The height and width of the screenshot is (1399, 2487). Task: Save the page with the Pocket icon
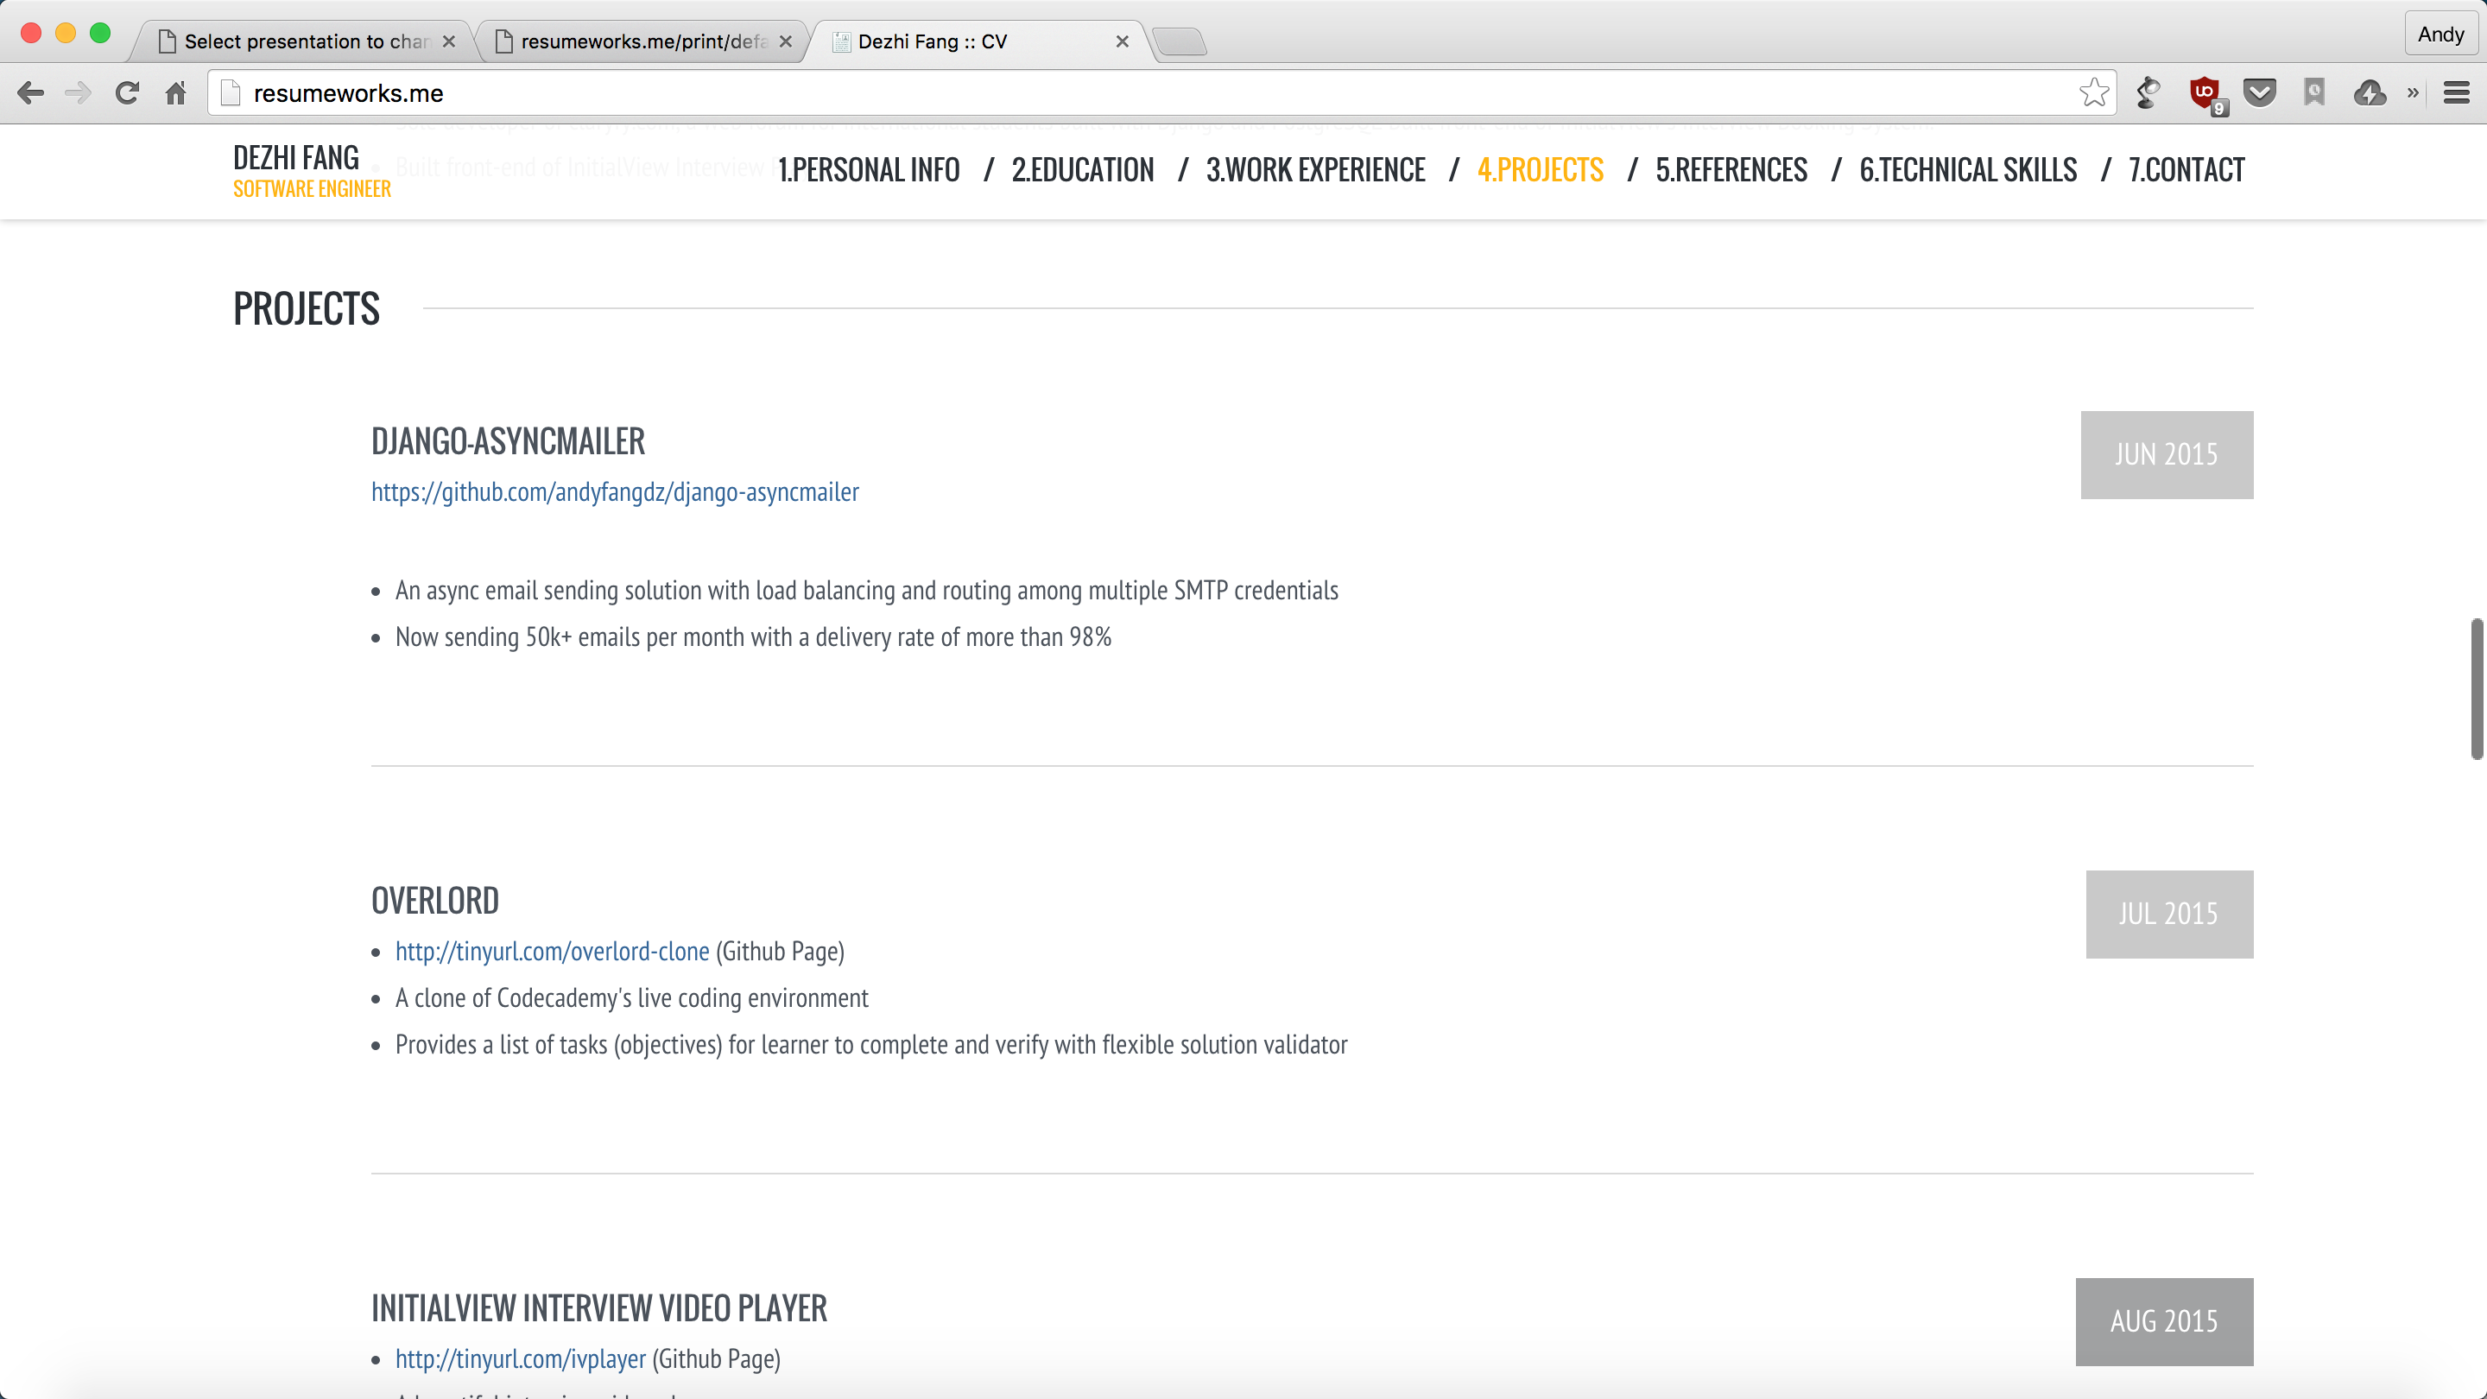click(2259, 92)
